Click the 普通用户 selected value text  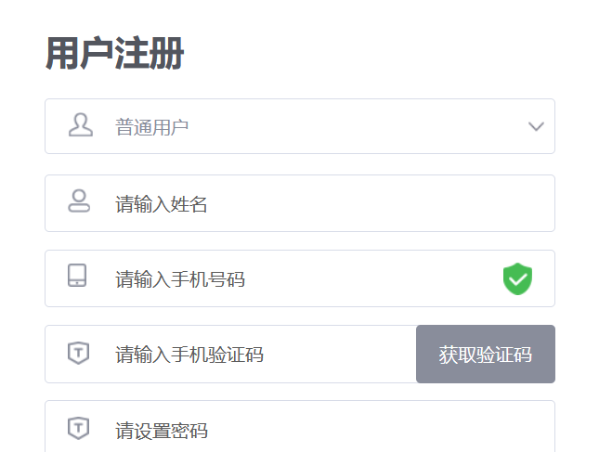point(152,127)
